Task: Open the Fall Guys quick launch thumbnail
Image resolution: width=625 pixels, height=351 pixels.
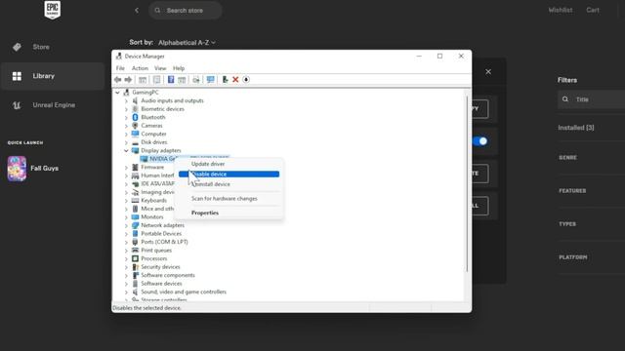Action: (17, 169)
